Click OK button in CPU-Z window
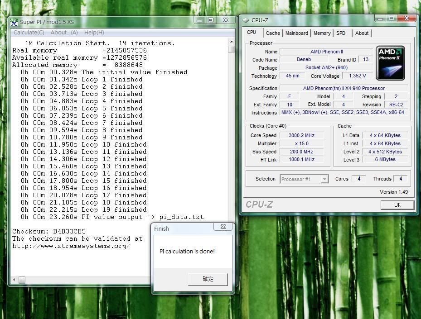 397,205
